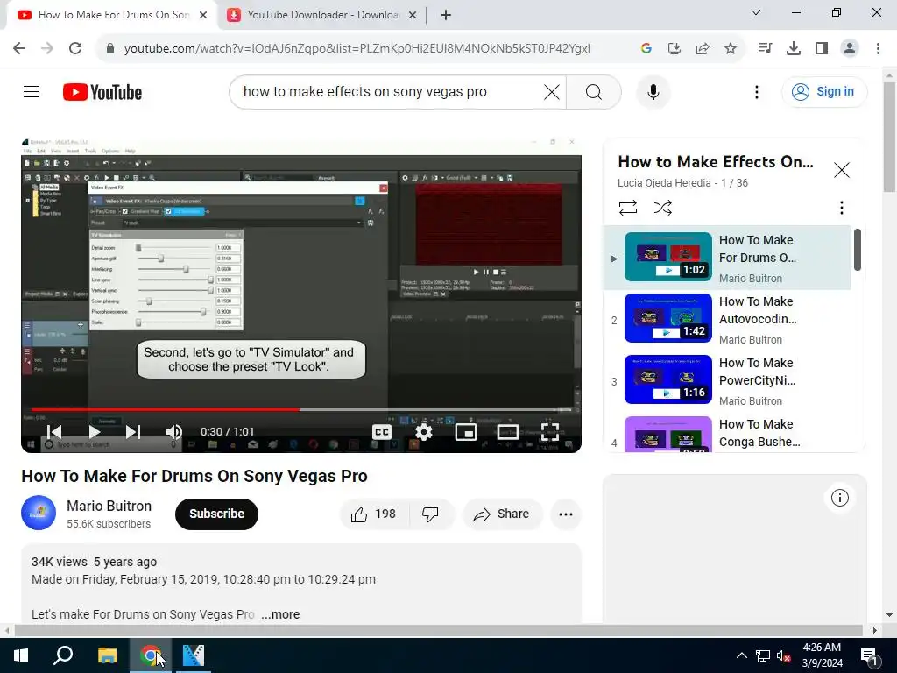Expand description with ...more
Image resolution: width=897 pixels, height=673 pixels.
(280, 614)
